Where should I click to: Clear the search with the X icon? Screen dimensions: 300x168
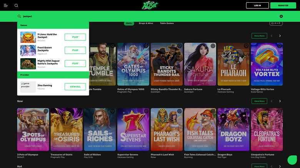[281, 16]
